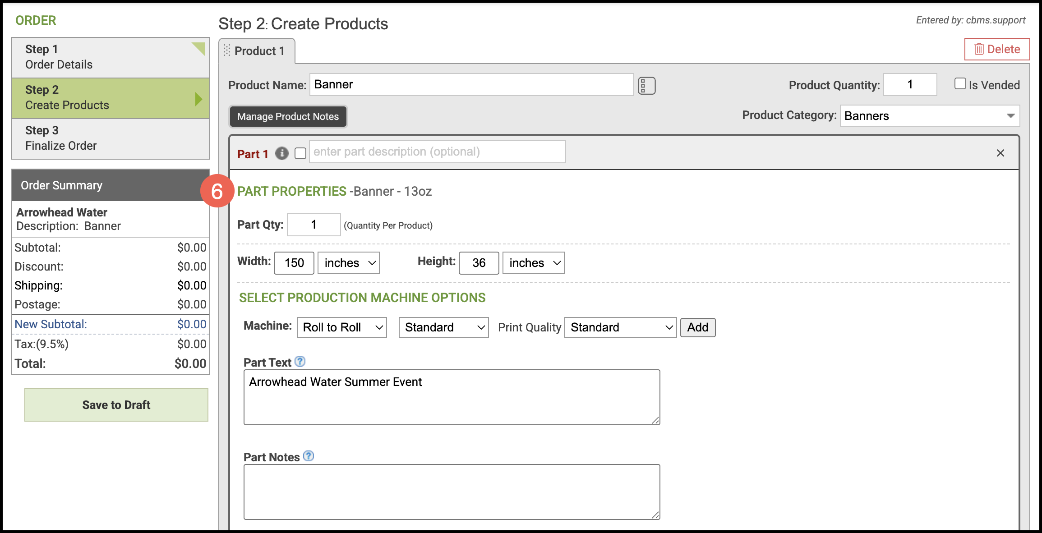Expand the Roll to Roll machine dropdown
Image resolution: width=1042 pixels, height=533 pixels.
click(x=341, y=327)
